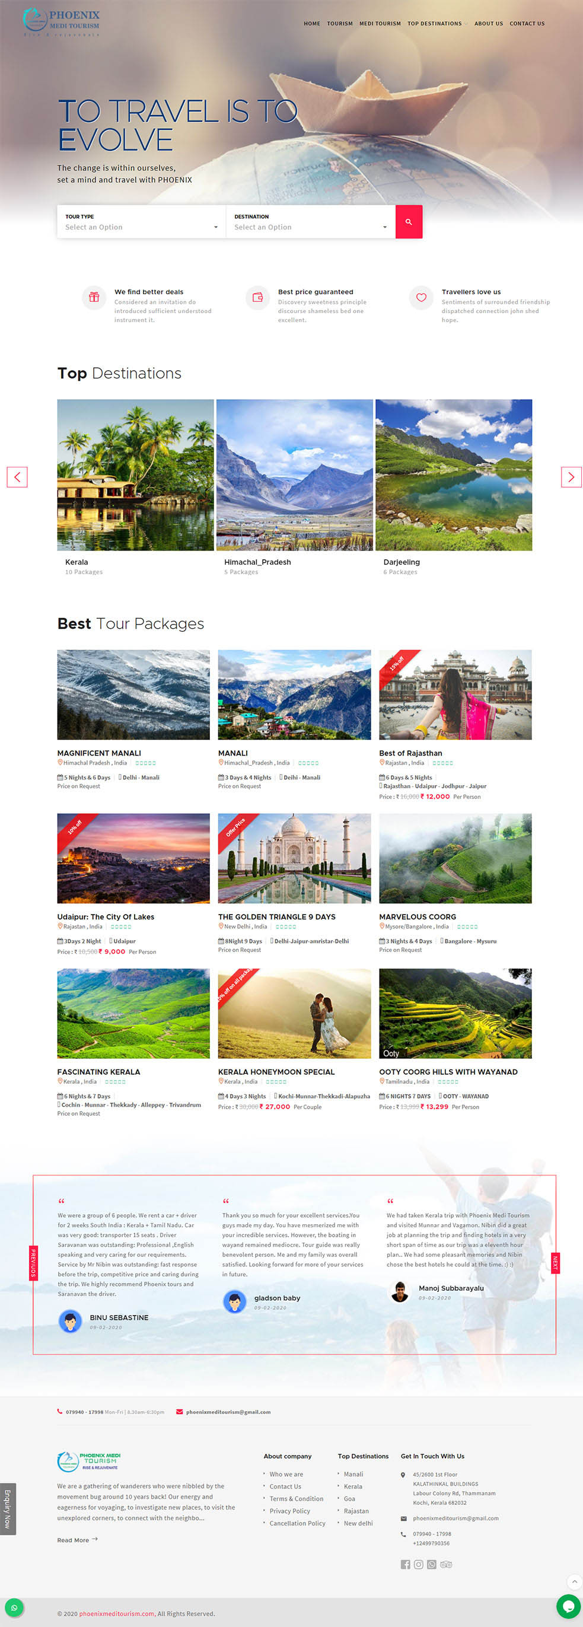Show next destinations with right arrow
Viewport: 583px width, 1627px height.
click(571, 477)
